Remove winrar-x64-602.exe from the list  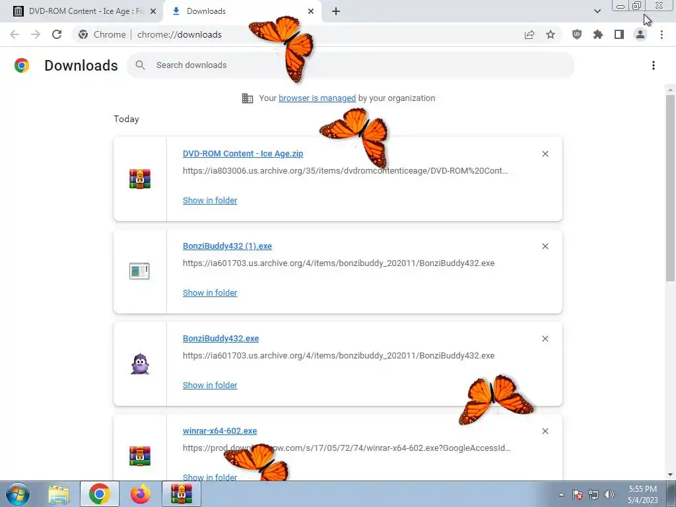tap(545, 431)
